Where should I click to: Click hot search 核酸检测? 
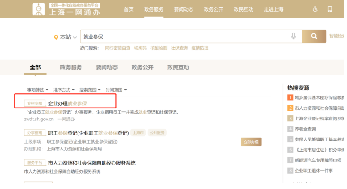coord(159,48)
